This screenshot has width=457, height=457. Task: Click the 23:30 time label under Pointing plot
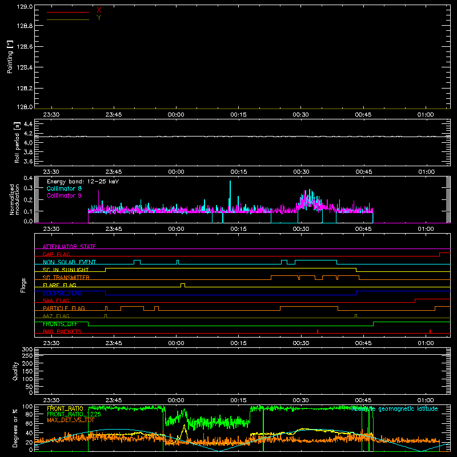click(51, 115)
